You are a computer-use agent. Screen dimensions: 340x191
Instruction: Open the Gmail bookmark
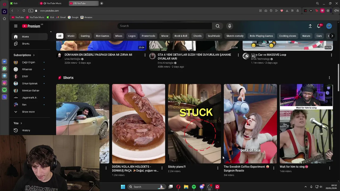coord(61,18)
